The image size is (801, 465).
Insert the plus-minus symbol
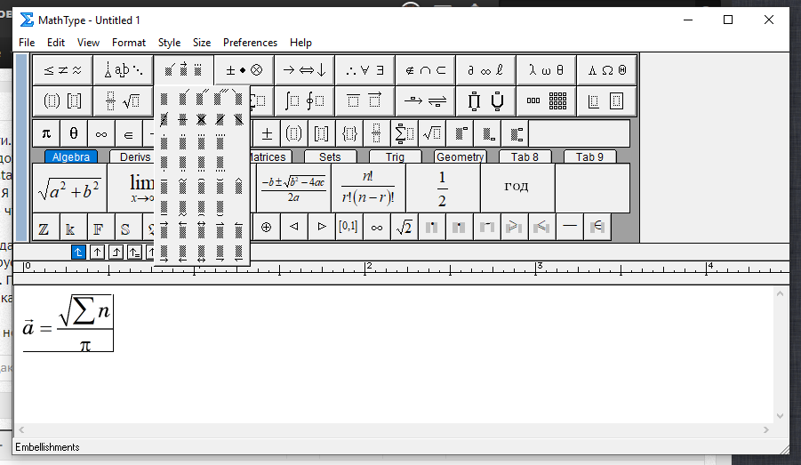[267, 134]
